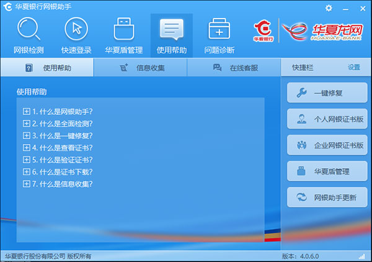The height and width of the screenshot is (262, 372).
Task: Click the question mark icon on 使用帮助 tab
Action: tap(29, 68)
